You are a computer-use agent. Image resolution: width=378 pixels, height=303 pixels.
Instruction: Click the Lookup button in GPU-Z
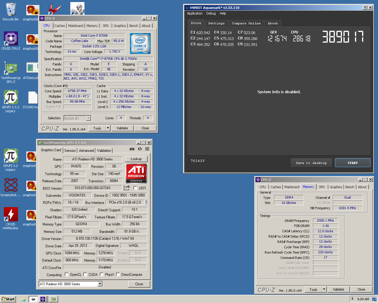coord(136,159)
